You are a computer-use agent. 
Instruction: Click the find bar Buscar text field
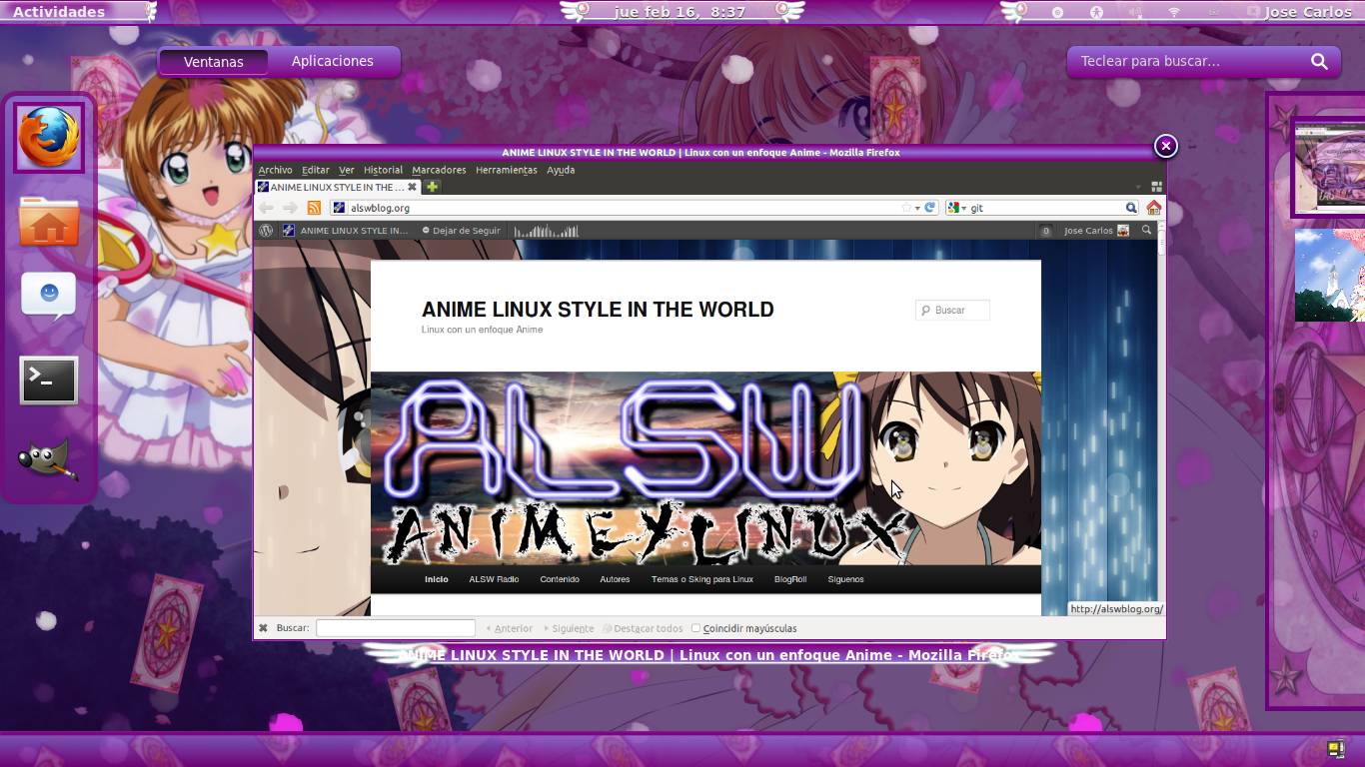pyautogui.click(x=396, y=628)
